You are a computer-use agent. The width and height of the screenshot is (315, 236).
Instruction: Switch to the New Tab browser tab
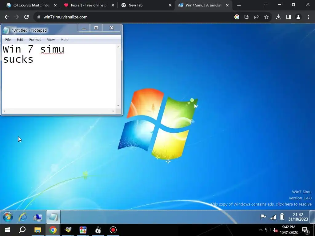tap(146, 5)
